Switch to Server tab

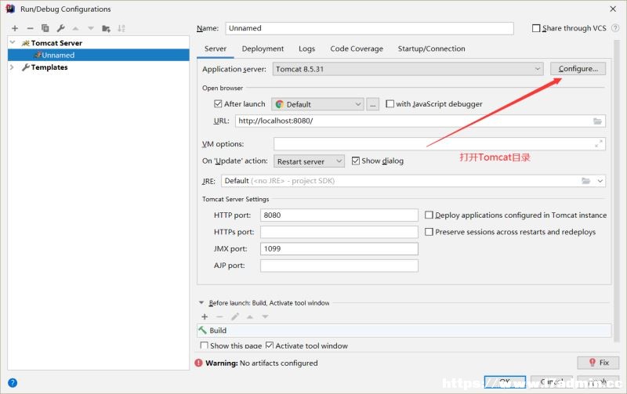(x=215, y=49)
